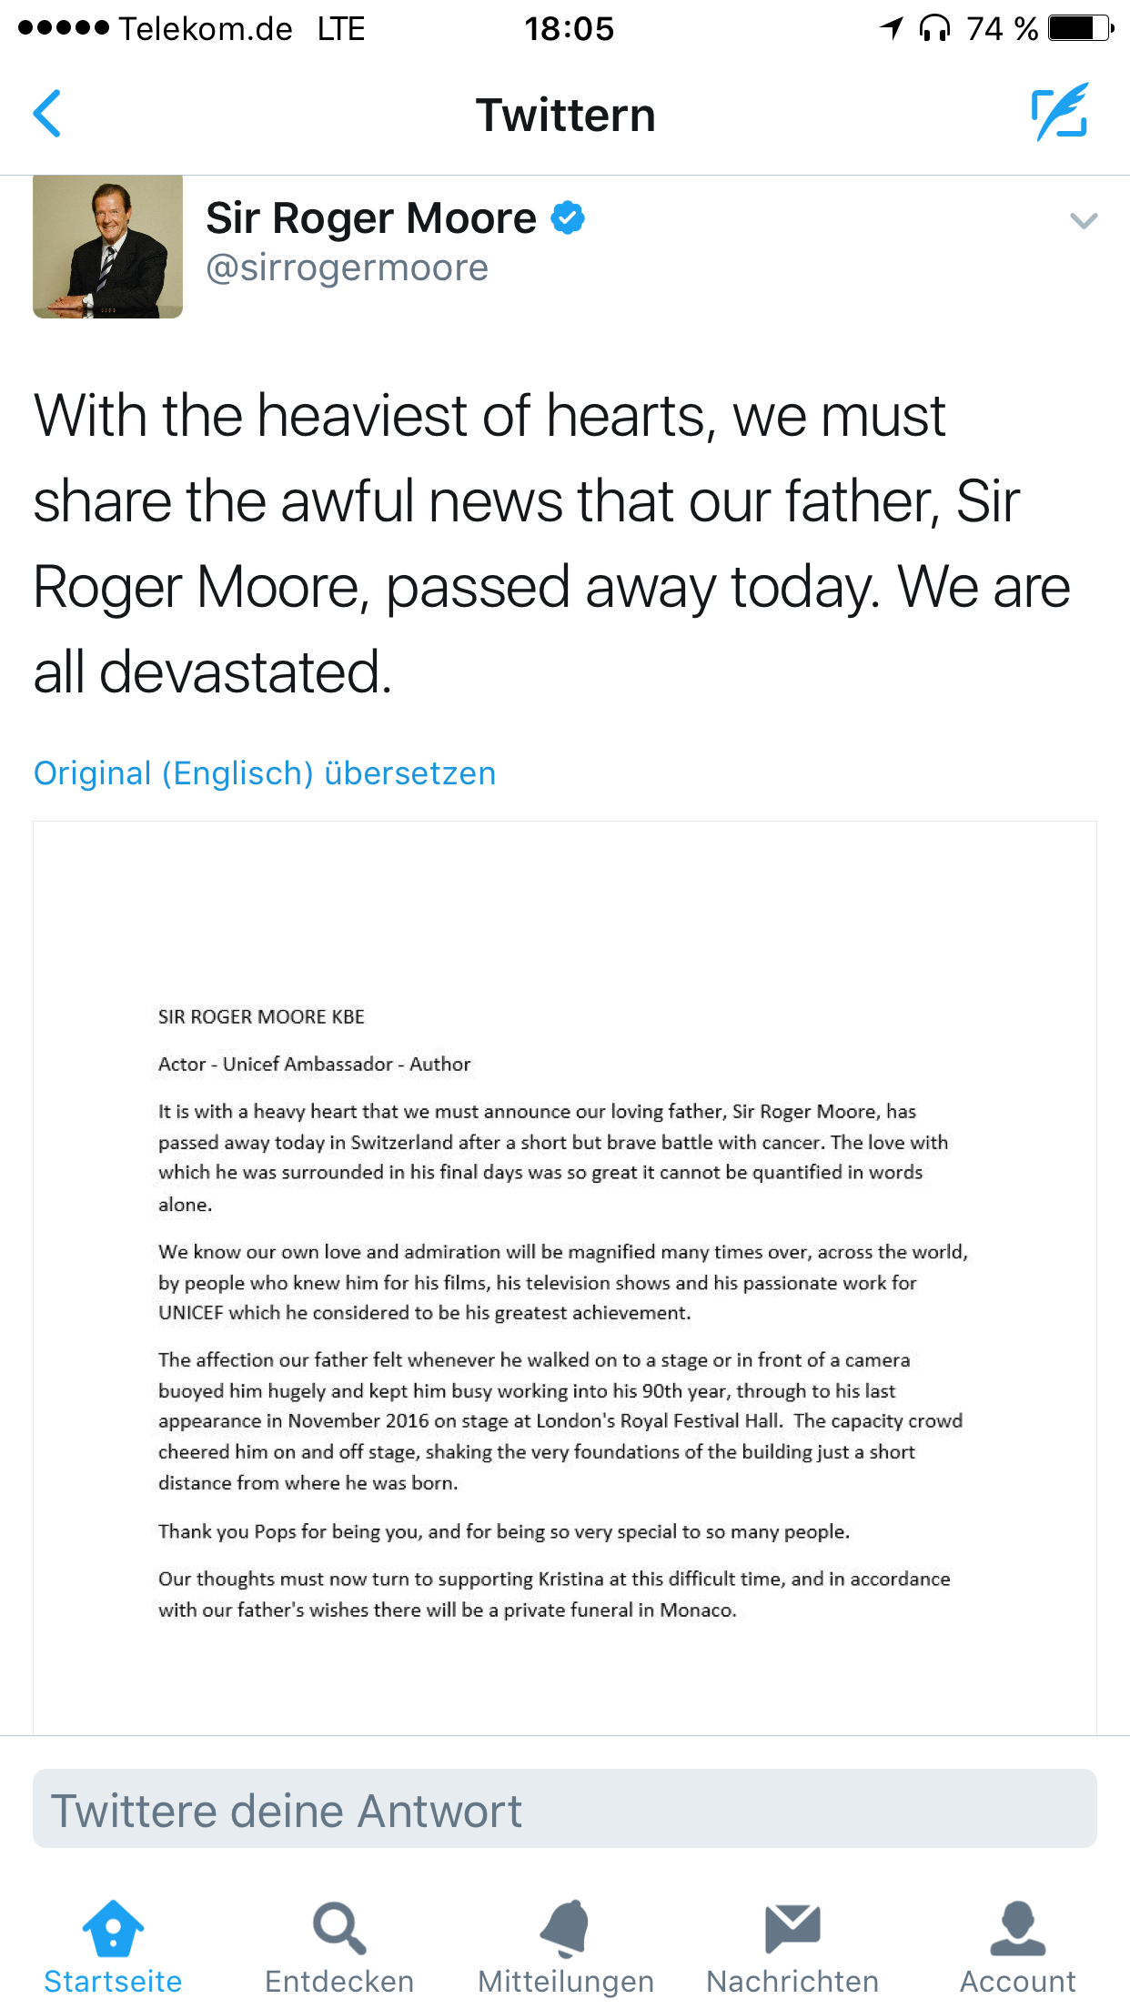
Task: Tap the 18:05 clock in status bar
Action: 569,29
